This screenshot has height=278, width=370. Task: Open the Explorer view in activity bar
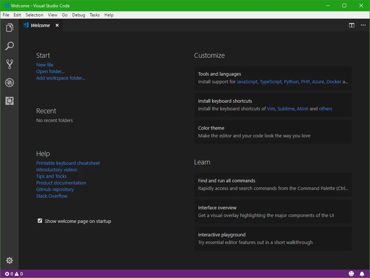click(10, 28)
